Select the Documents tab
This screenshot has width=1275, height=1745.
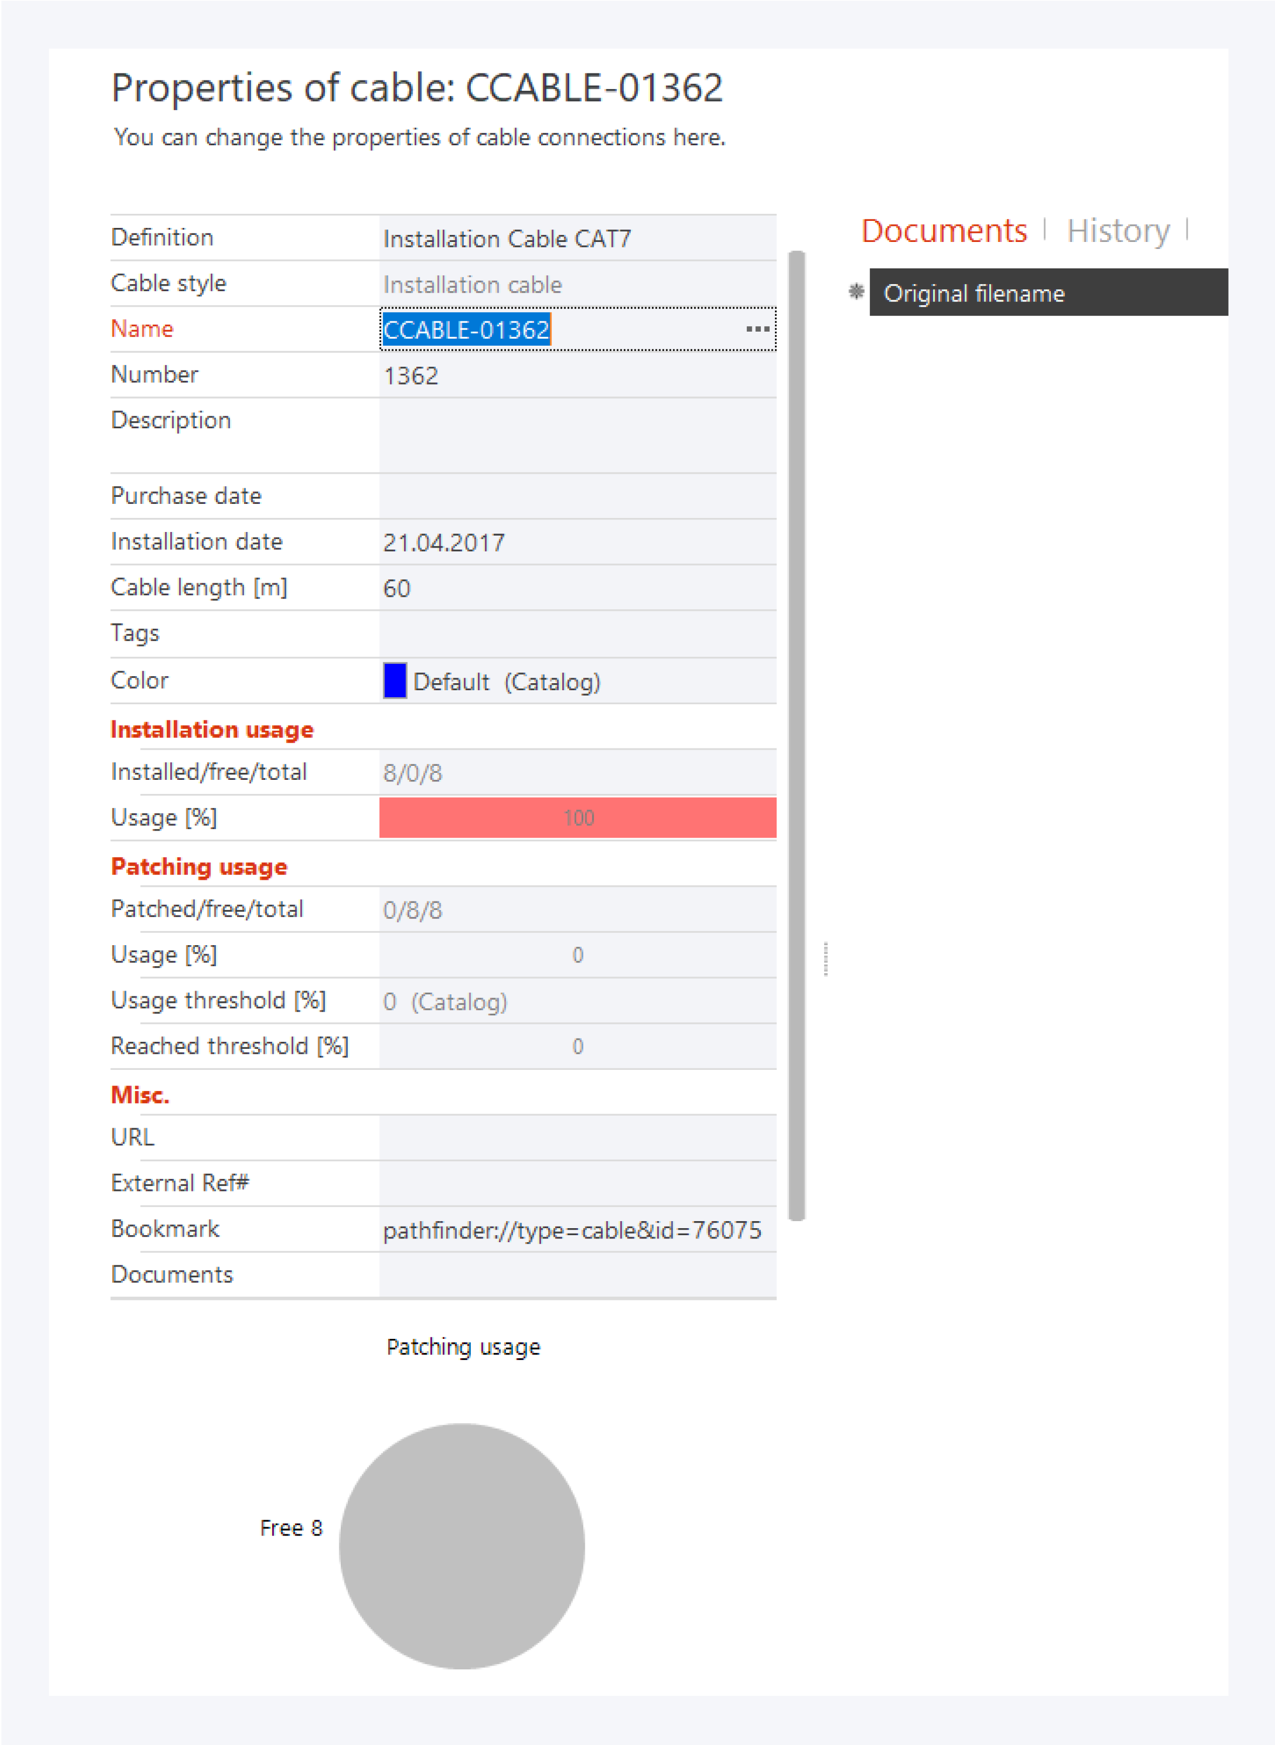pos(943,231)
